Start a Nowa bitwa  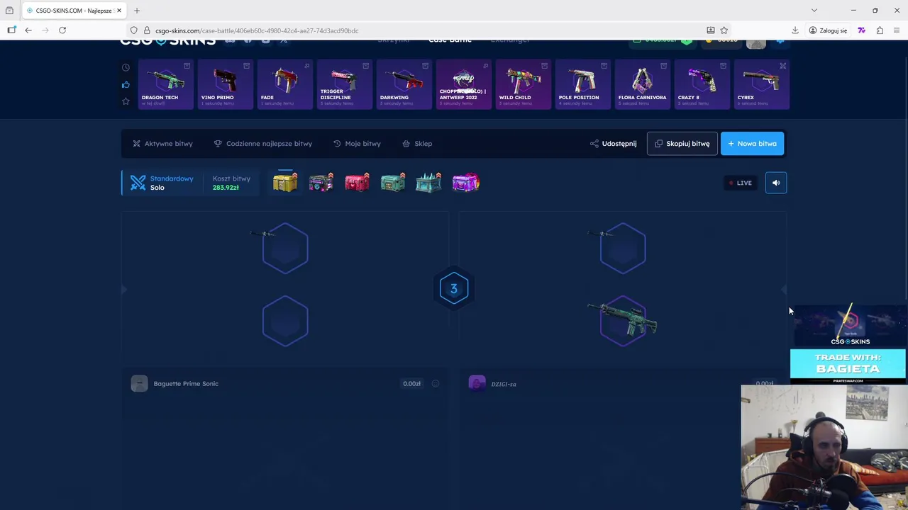point(752,143)
